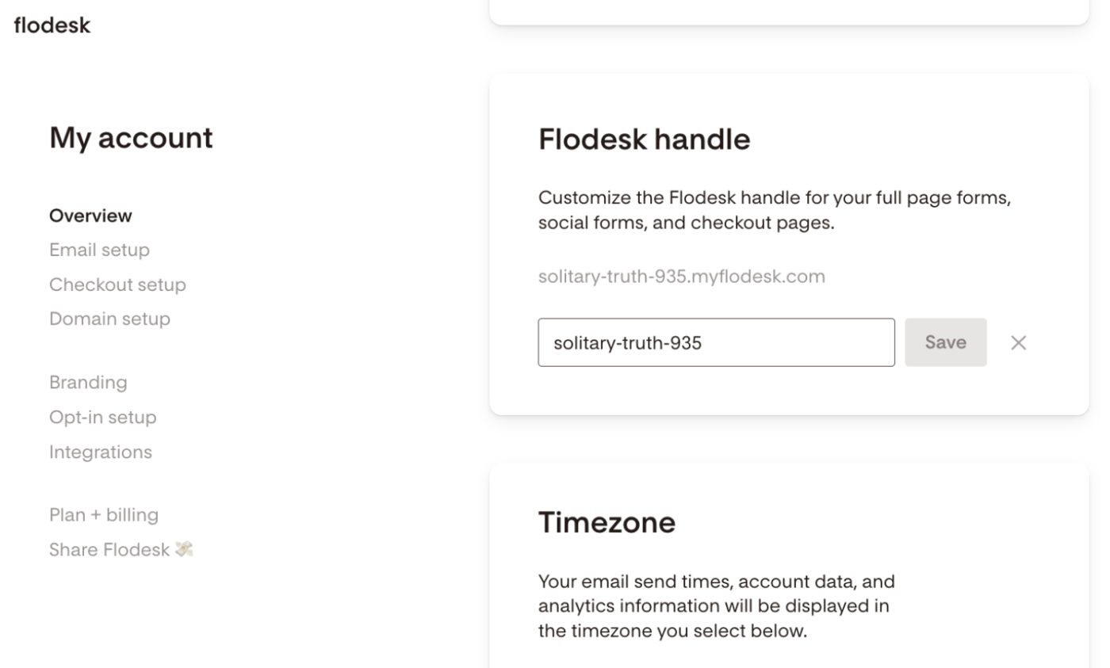Click the solitary-truth-935 handle input field
The height and width of the screenshot is (668, 1110).
point(716,342)
